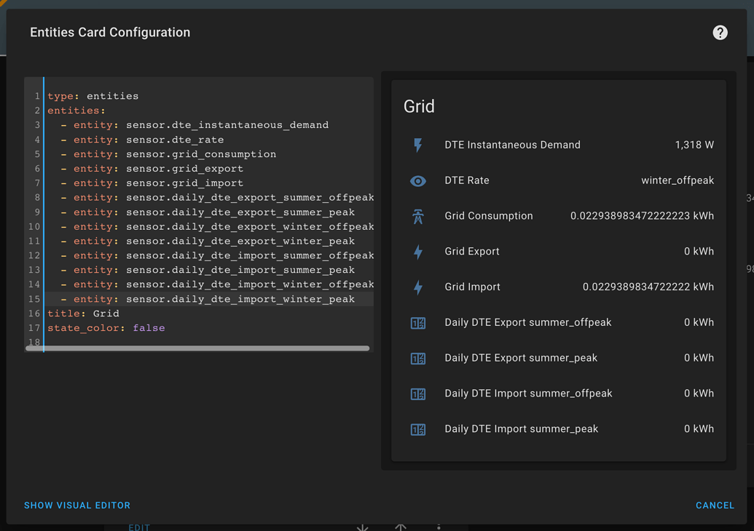Click line number 3 in the editor gutter
The height and width of the screenshot is (531, 754).
pyautogui.click(x=36, y=124)
